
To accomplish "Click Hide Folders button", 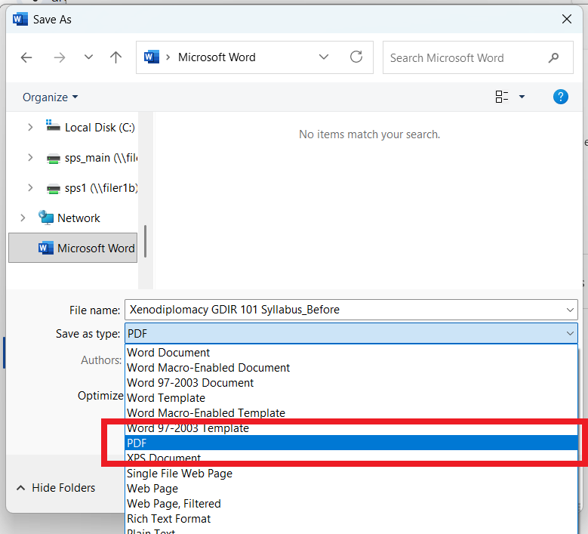I will tap(56, 488).
